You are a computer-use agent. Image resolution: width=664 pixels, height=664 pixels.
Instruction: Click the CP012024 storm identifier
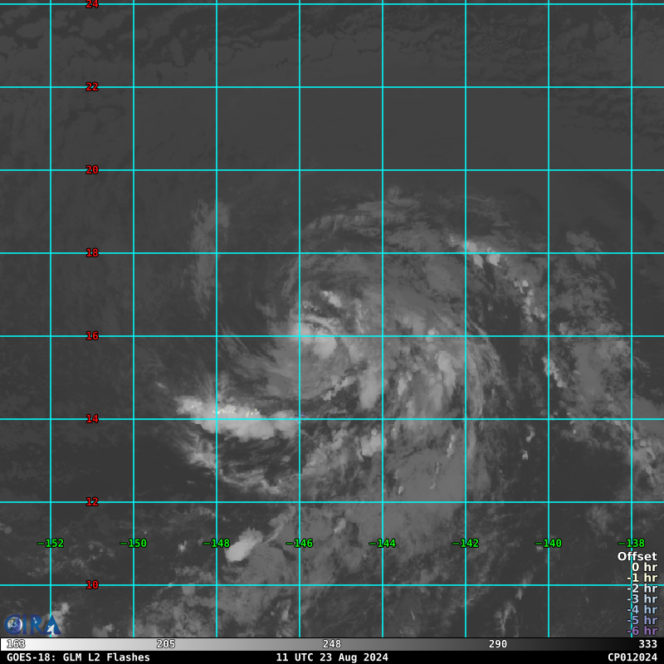tap(632, 657)
